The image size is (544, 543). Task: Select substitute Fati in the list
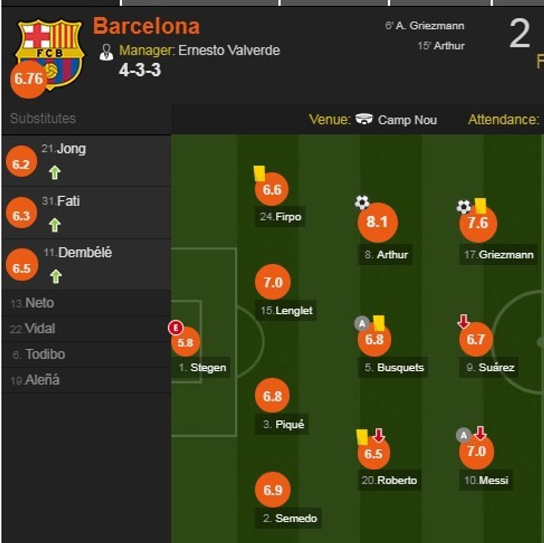click(x=68, y=201)
